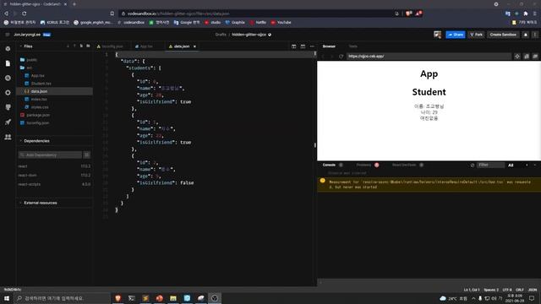This screenshot has width=541, height=304.
Task: Open package.json in file tree
Action: point(38,115)
